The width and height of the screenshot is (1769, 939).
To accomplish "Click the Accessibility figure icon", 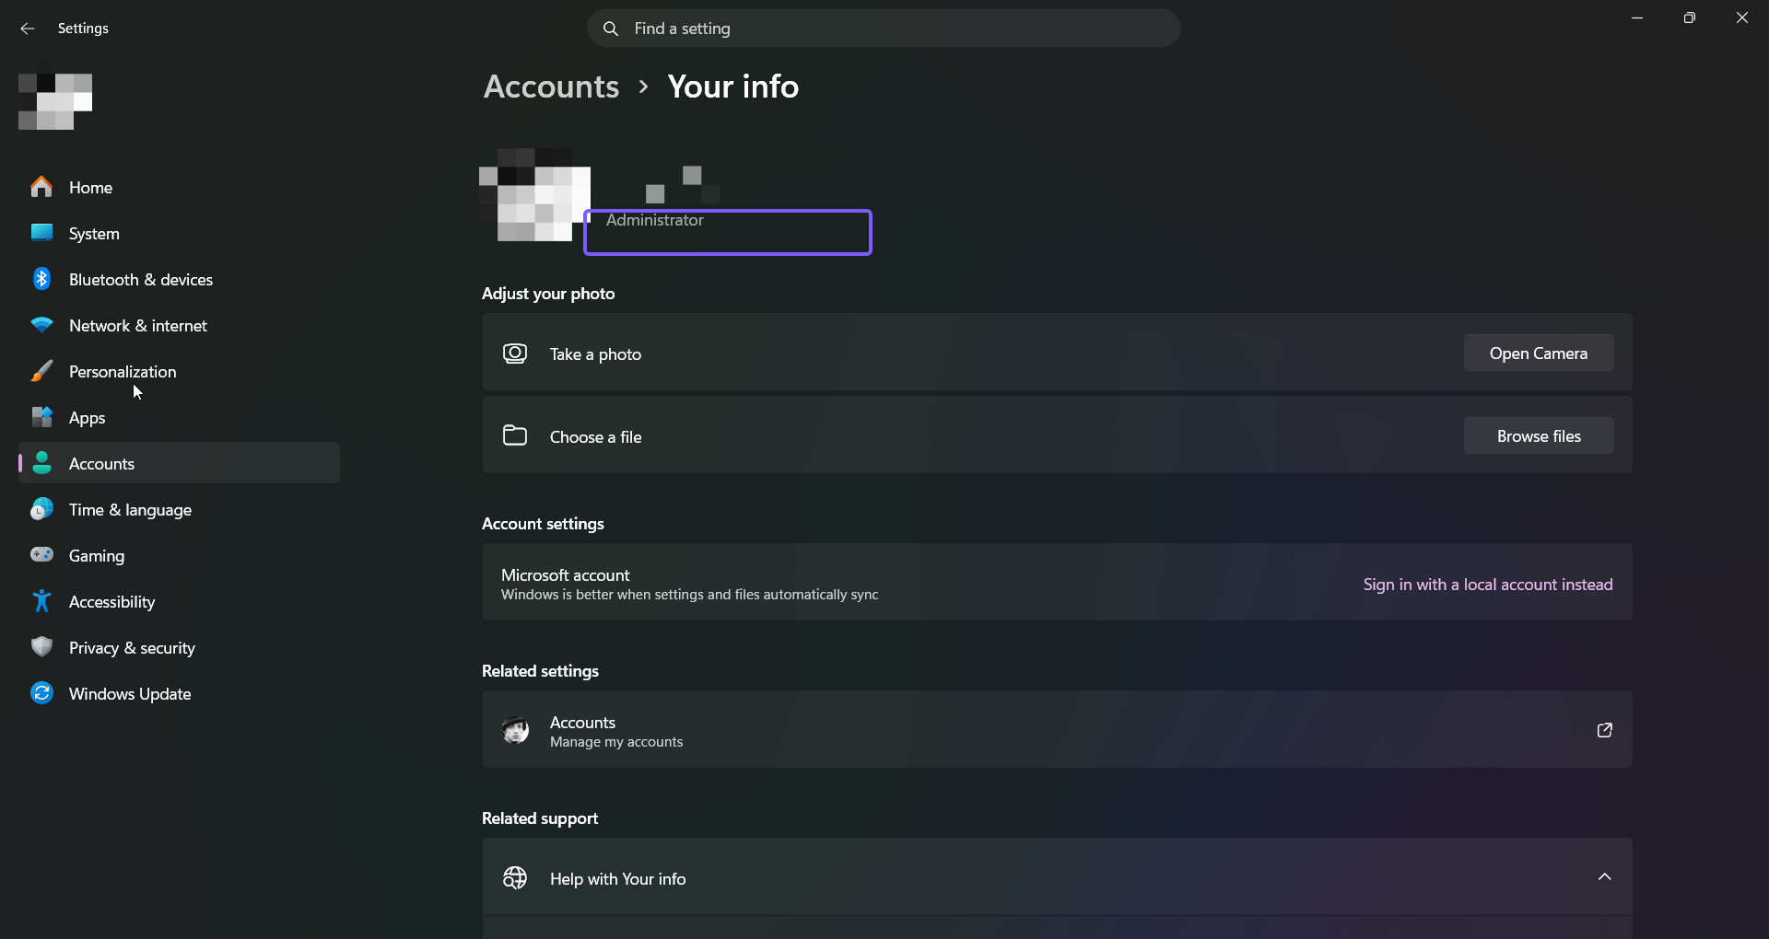I will pos(41,601).
